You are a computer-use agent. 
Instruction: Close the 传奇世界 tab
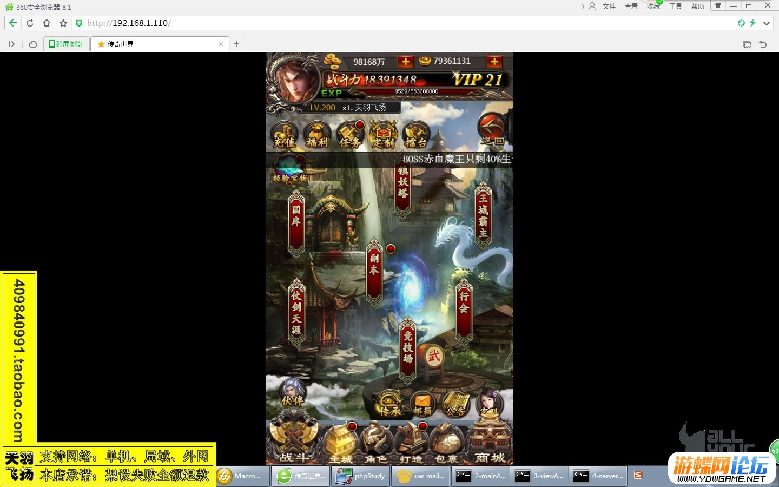coord(221,44)
